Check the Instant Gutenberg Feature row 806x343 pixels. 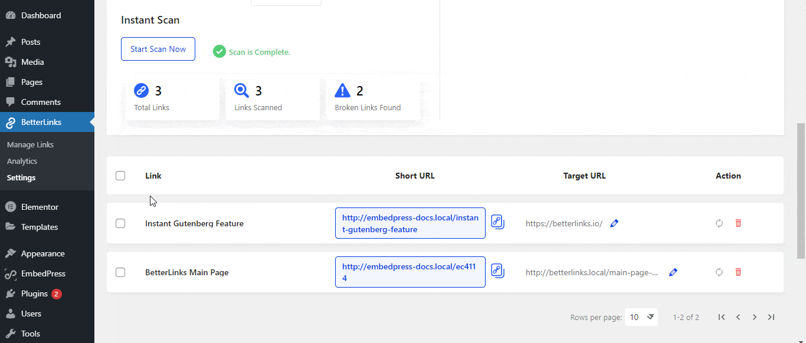coord(120,223)
